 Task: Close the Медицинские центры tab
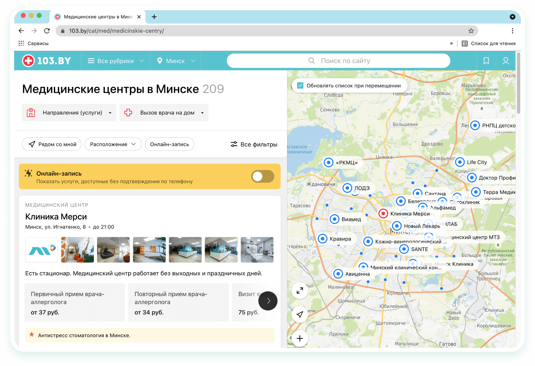[139, 17]
